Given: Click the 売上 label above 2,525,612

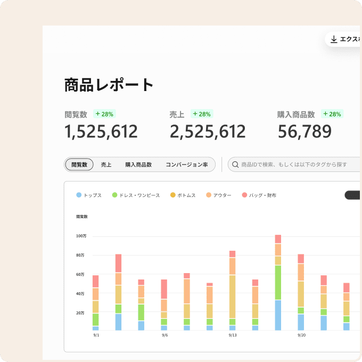Looking at the screenshot, I should pyautogui.click(x=177, y=114).
